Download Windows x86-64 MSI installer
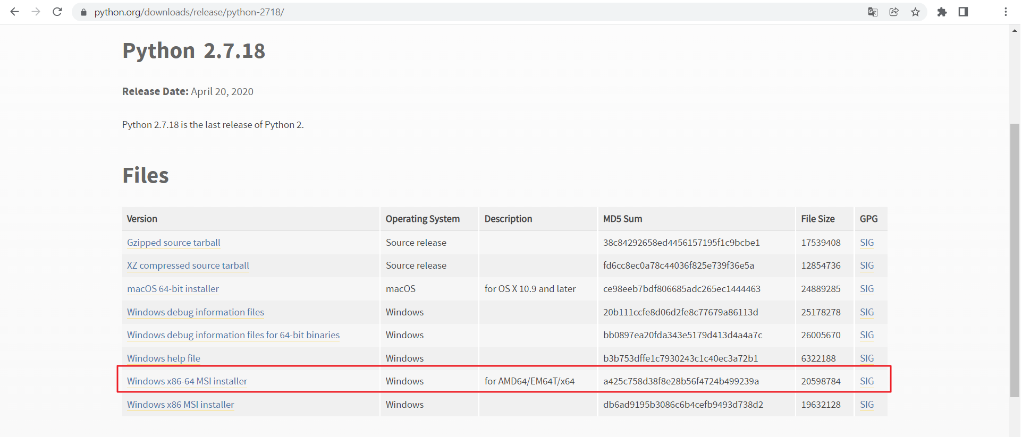The width and height of the screenshot is (1022, 437). pyautogui.click(x=187, y=381)
